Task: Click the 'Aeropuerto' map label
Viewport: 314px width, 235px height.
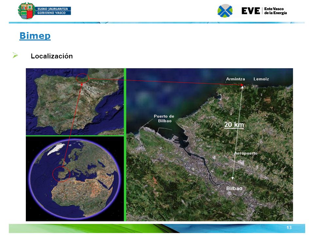Action: coord(246,153)
